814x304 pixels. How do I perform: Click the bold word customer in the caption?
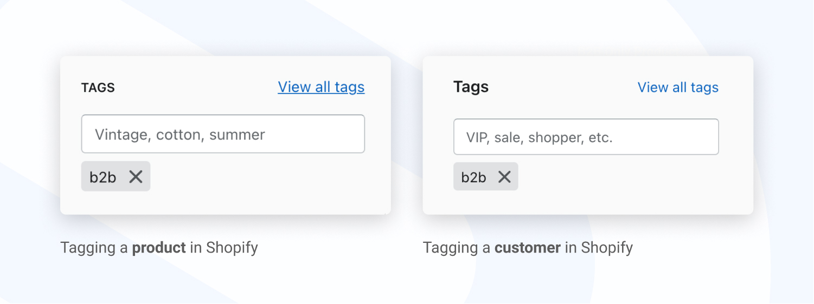click(527, 248)
